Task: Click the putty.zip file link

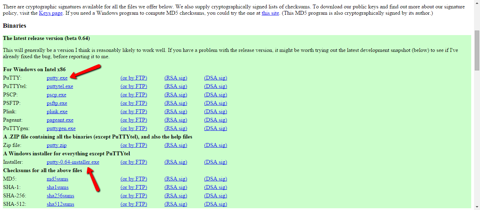Action: (56, 145)
